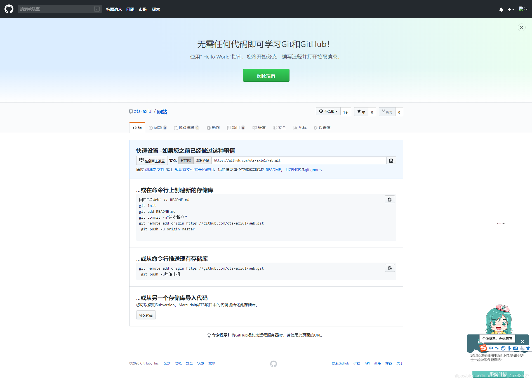
Task: Select the SSH协议 protocol option
Action: pos(203,160)
